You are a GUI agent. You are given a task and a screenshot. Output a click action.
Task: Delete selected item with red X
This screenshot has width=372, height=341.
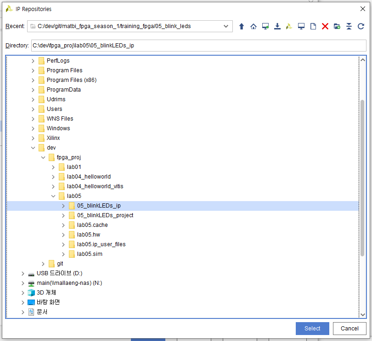point(325,26)
